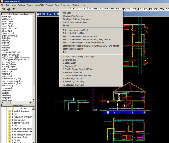Click the Domains for Sale folder icon
This screenshot has height=143, width=169.
[x=10, y=137]
